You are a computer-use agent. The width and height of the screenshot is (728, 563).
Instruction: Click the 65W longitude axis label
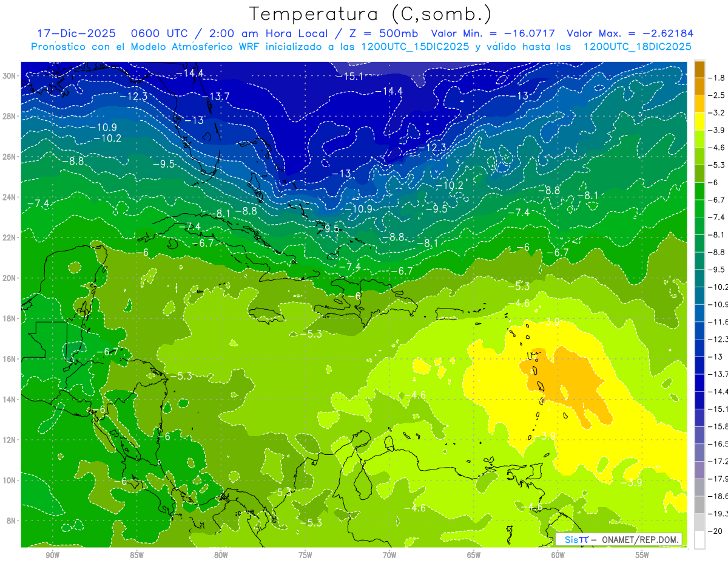click(474, 555)
